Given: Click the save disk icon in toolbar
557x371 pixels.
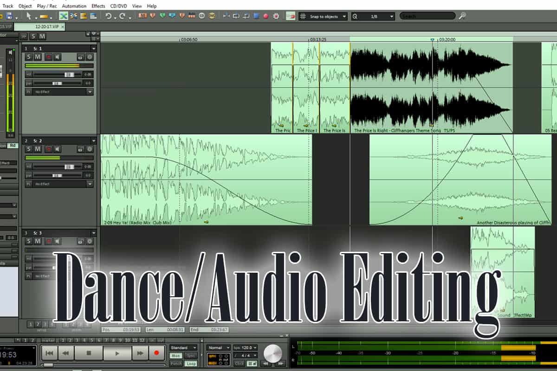Looking at the screenshot, I should click(x=10, y=16).
